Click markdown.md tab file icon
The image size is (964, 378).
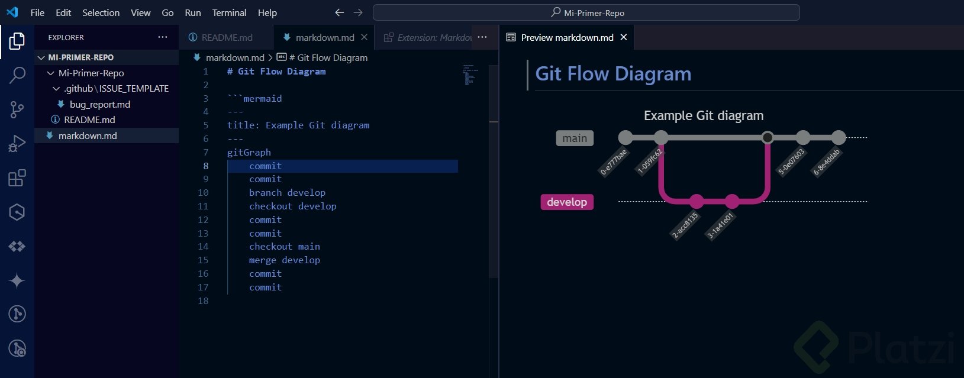coord(286,37)
